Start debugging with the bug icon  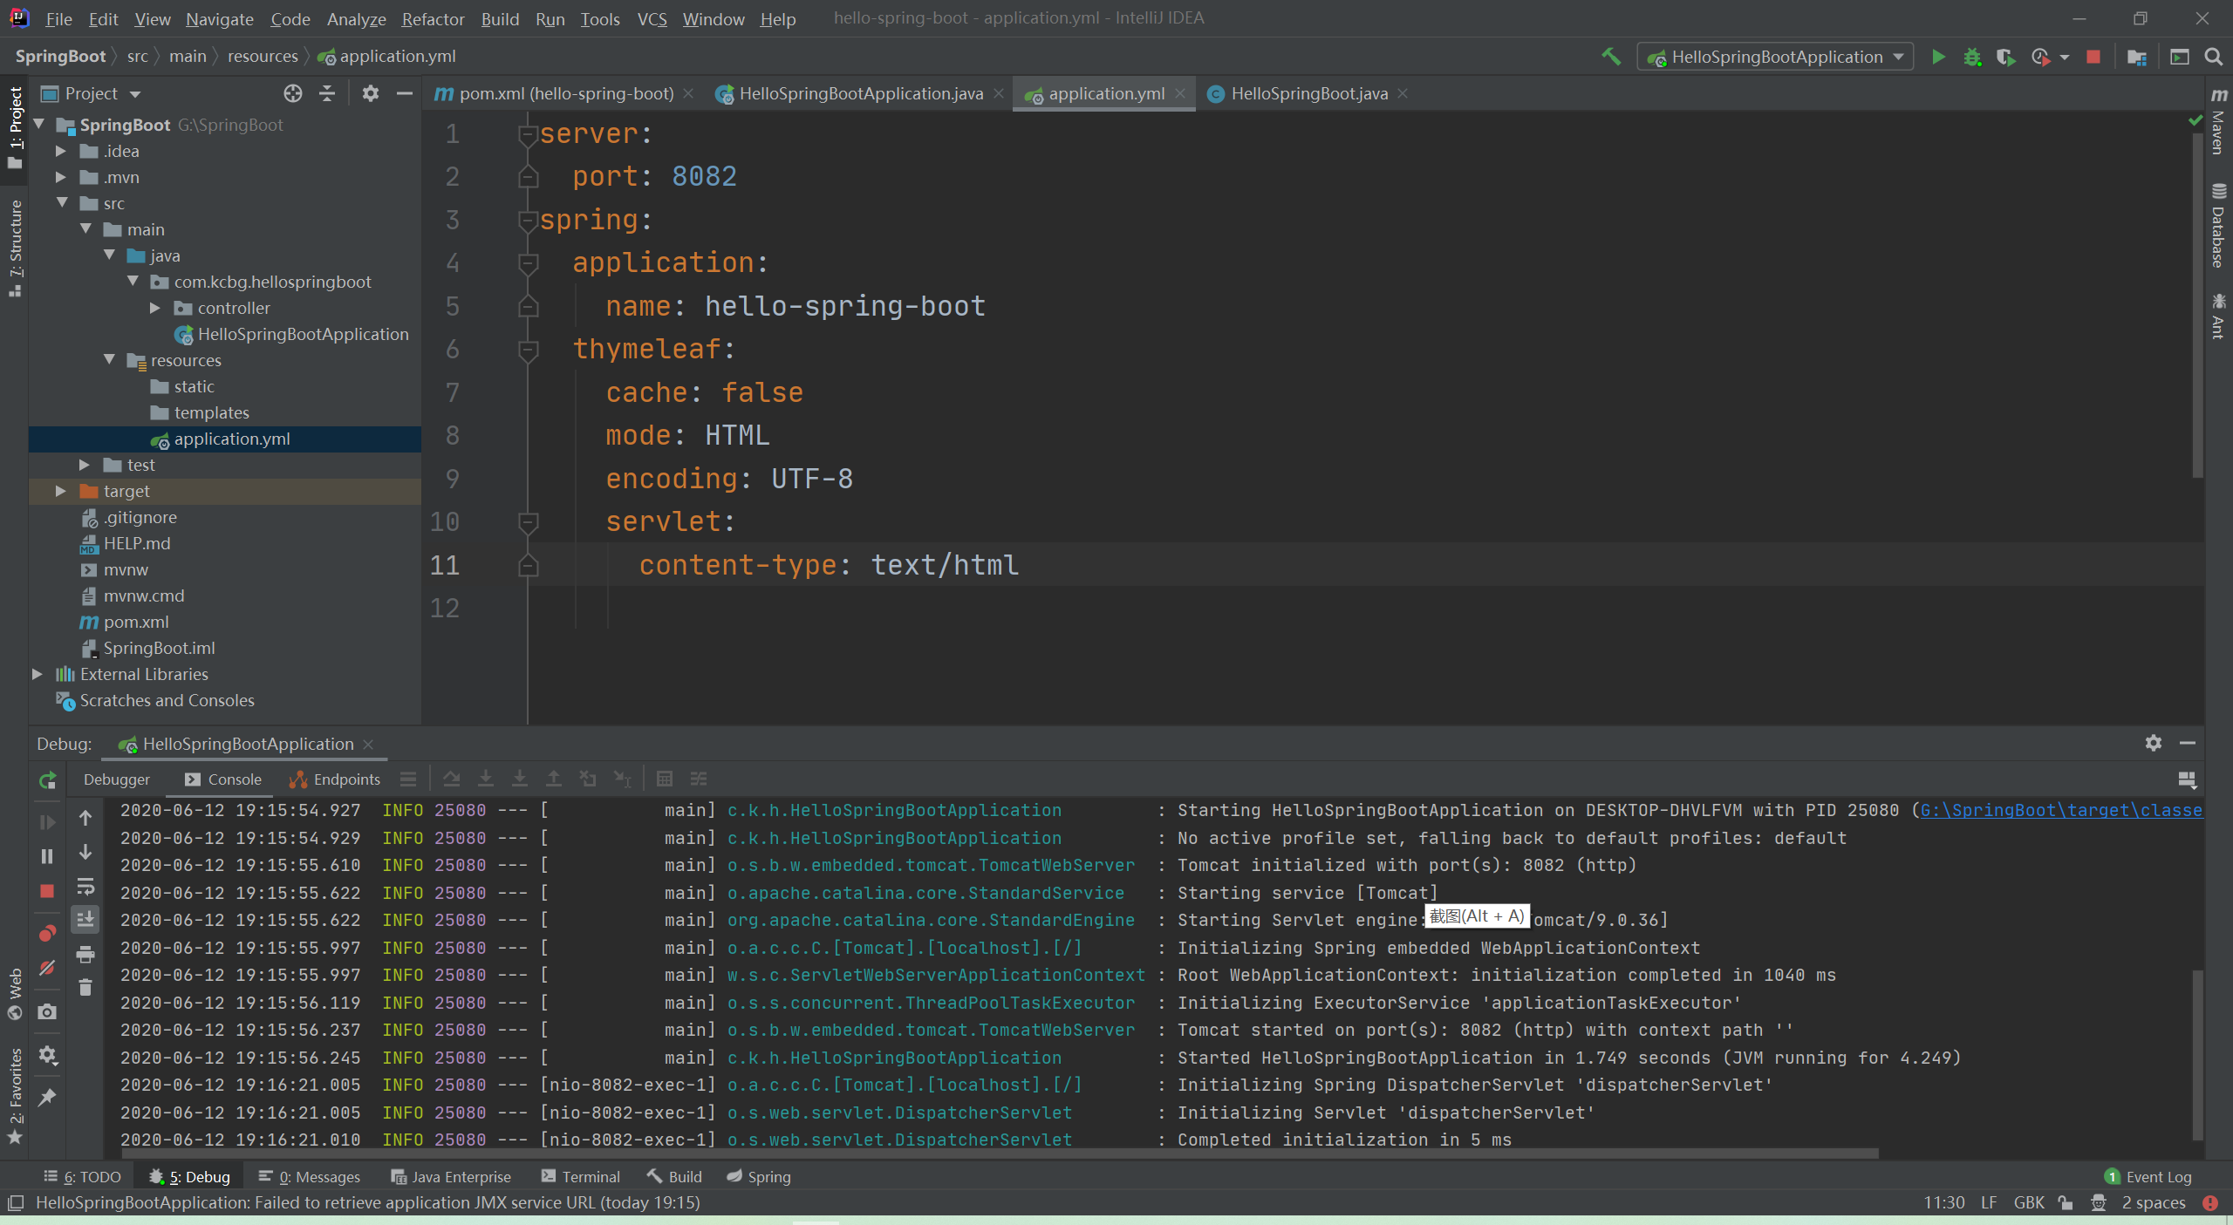(x=1971, y=57)
